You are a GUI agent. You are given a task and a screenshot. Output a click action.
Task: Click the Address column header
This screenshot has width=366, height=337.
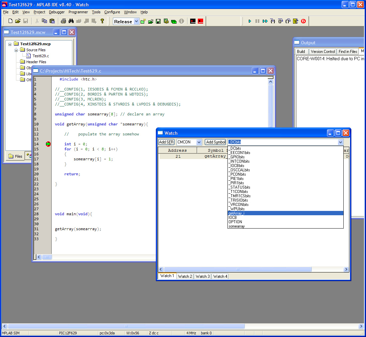pyautogui.click(x=178, y=150)
